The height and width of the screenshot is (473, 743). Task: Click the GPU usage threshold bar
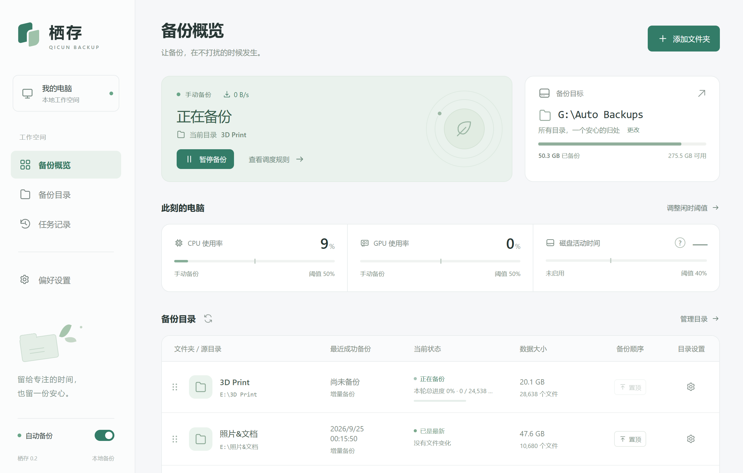tap(440, 261)
